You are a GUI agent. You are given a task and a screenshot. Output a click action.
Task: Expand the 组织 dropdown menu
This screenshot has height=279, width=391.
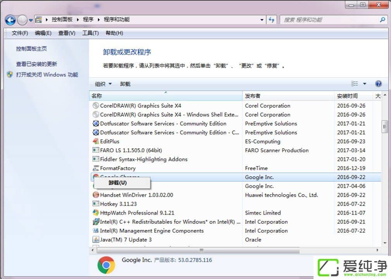pyautogui.click(x=103, y=84)
